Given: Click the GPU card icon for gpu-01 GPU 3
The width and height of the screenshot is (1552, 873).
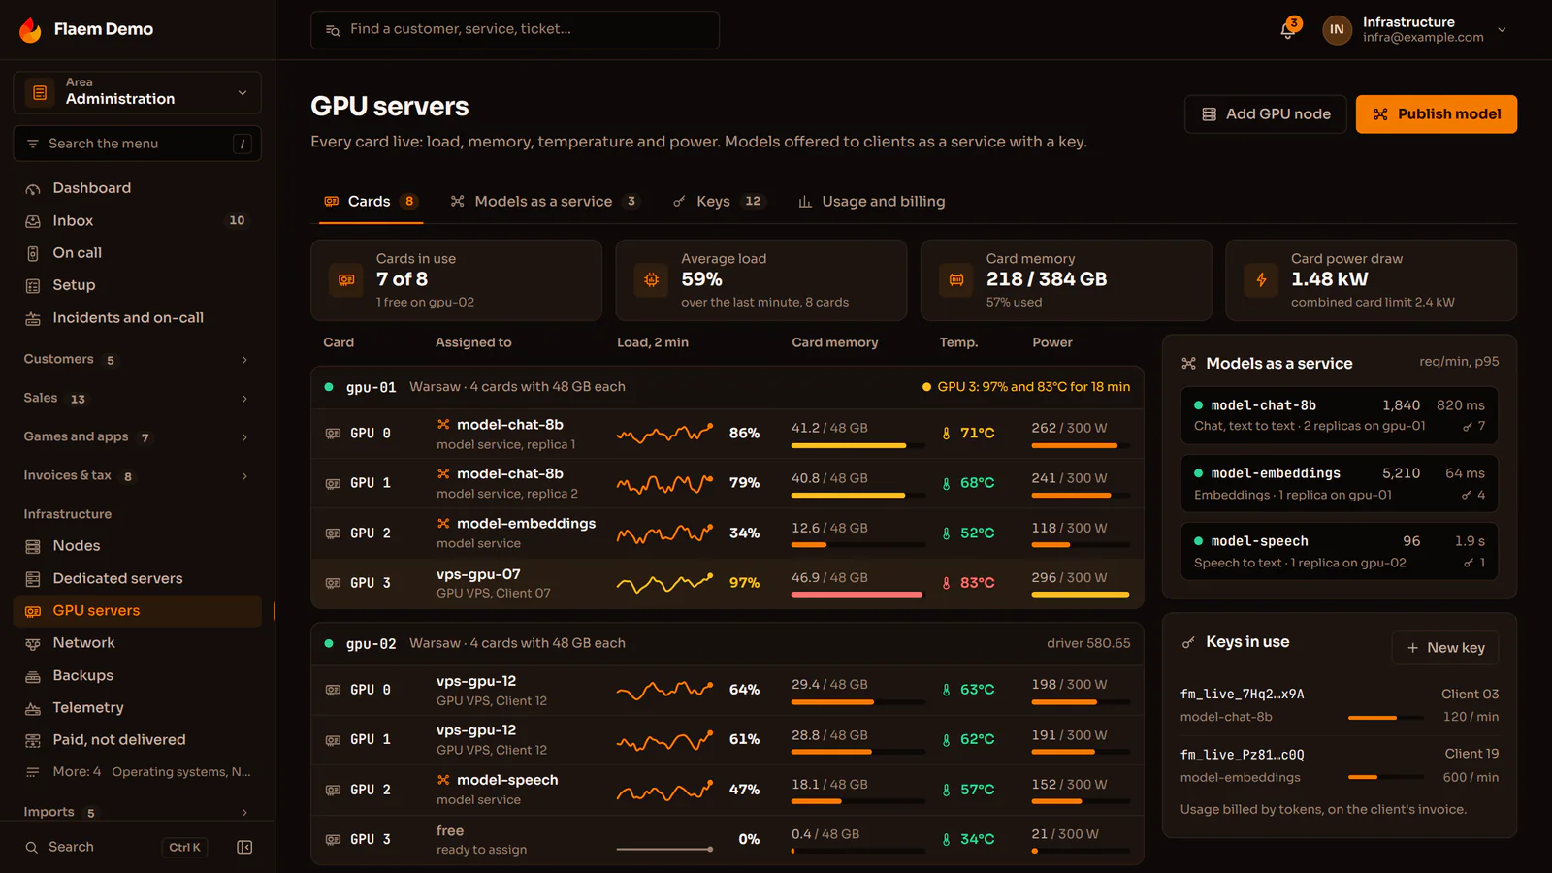Looking at the screenshot, I should click(333, 583).
